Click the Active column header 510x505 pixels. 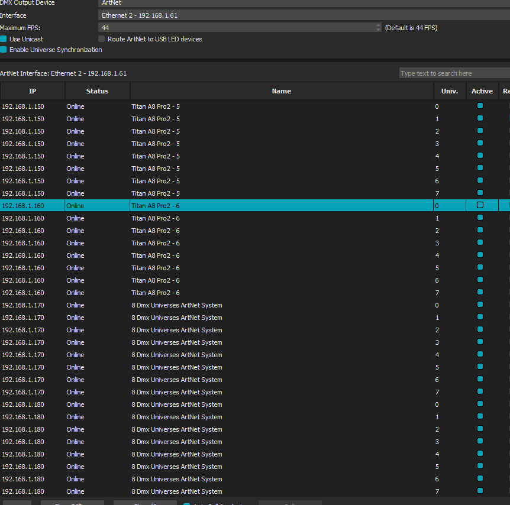click(482, 91)
